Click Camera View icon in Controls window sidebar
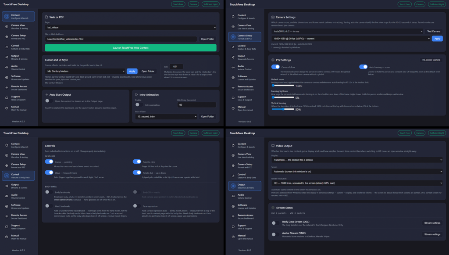 pyautogui.click(x=7, y=155)
